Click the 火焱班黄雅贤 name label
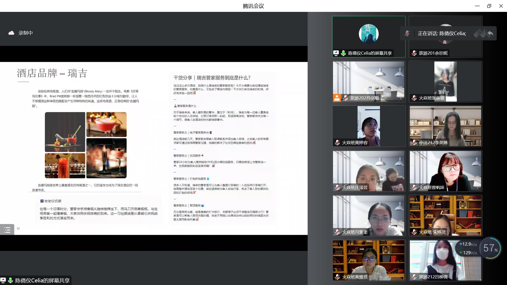This screenshot has width=507, height=285. pyautogui.click(x=355, y=277)
